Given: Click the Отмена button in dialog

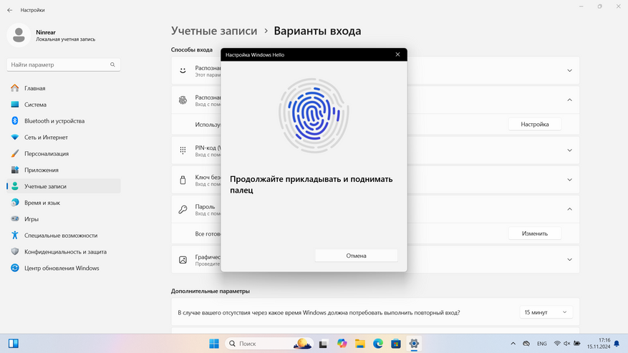Looking at the screenshot, I should point(356,256).
